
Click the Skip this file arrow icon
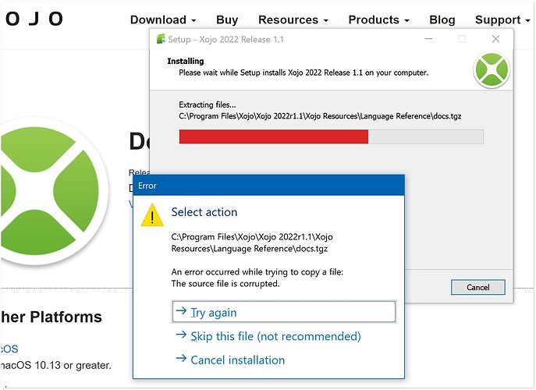(x=181, y=335)
